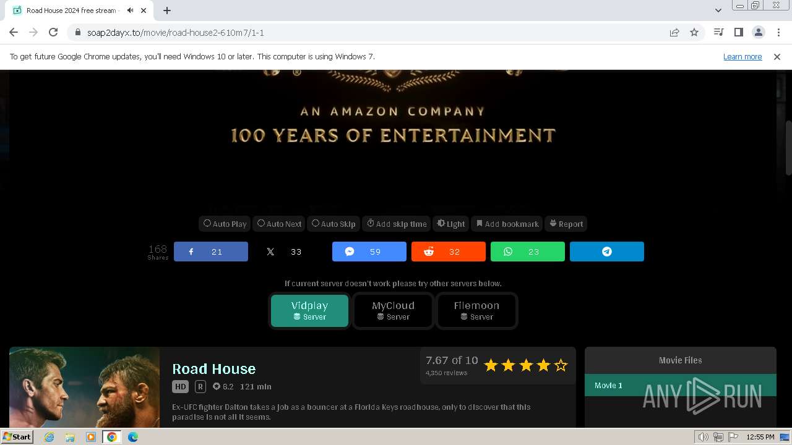Open volume control in system tray
Screen dimensions: 792x445
pyautogui.click(x=703, y=437)
